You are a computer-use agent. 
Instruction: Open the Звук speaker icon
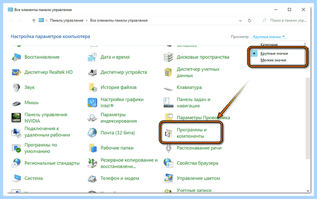point(16,87)
